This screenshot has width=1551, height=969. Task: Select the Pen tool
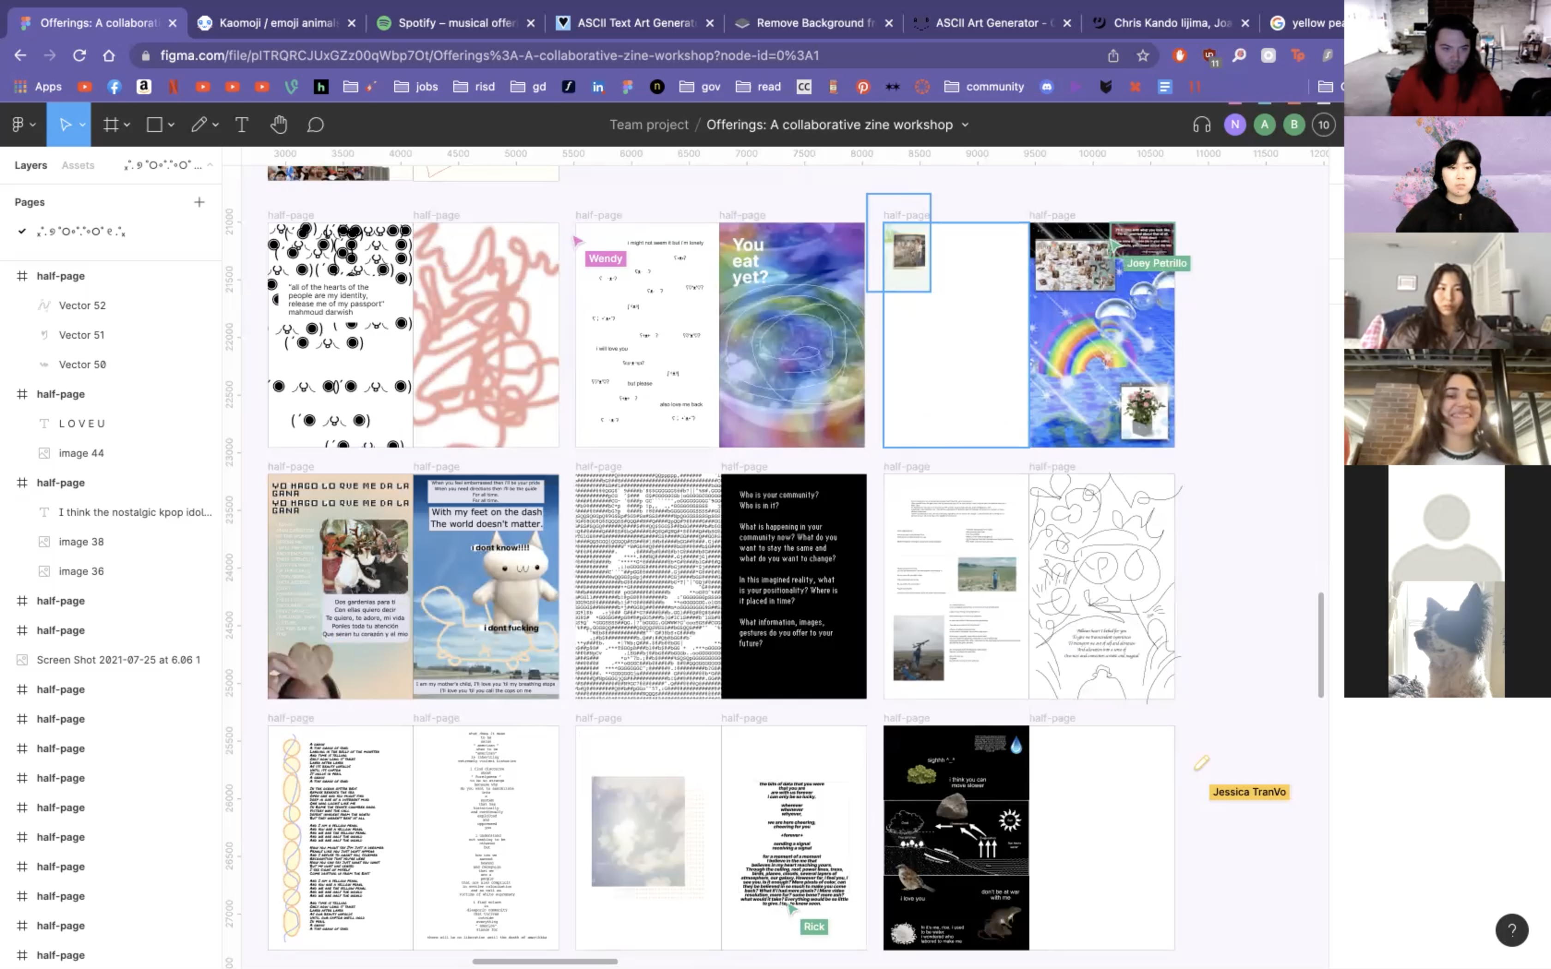point(198,125)
